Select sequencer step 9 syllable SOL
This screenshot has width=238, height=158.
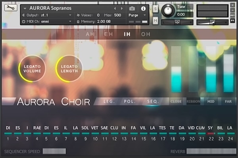pyautogui.click(x=85, y=128)
